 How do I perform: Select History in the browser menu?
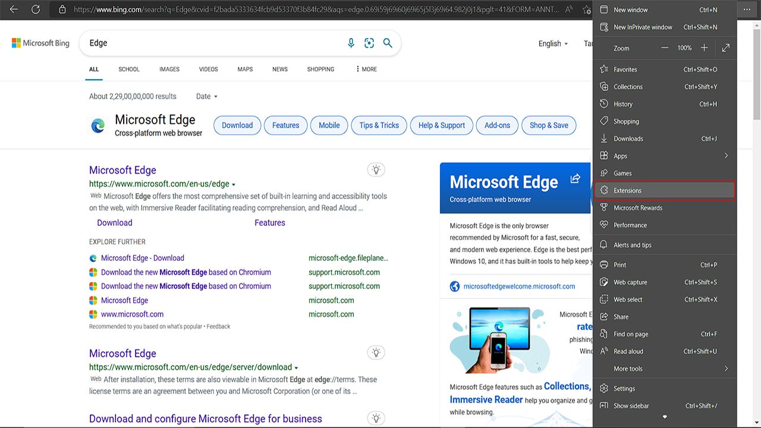pyautogui.click(x=623, y=104)
